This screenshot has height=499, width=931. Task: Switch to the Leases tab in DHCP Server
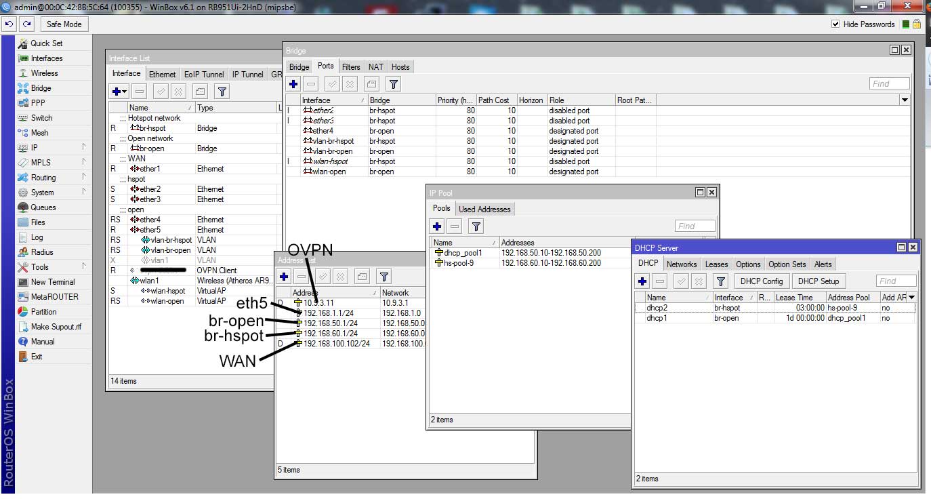tap(716, 264)
